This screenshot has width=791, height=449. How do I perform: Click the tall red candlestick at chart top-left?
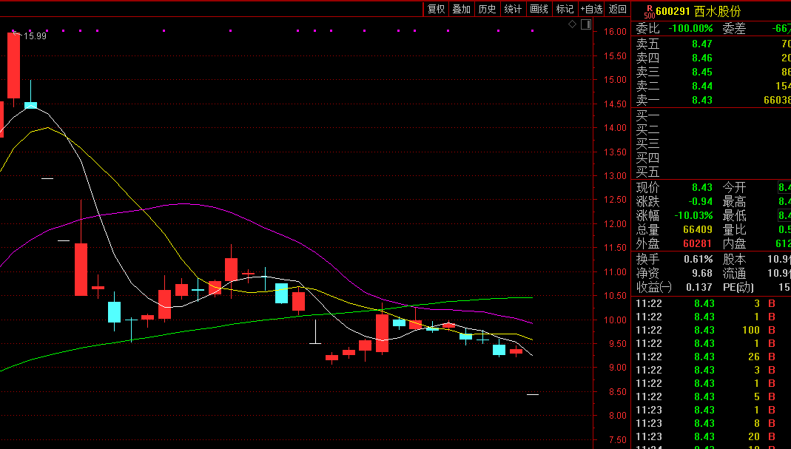coord(13,65)
